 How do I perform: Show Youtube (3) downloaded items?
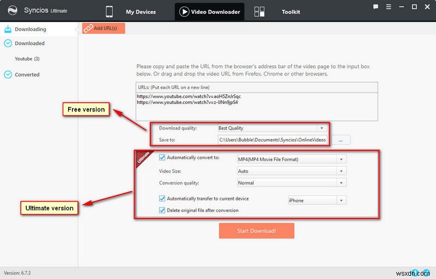pyautogui.click(x=27, y=59)
